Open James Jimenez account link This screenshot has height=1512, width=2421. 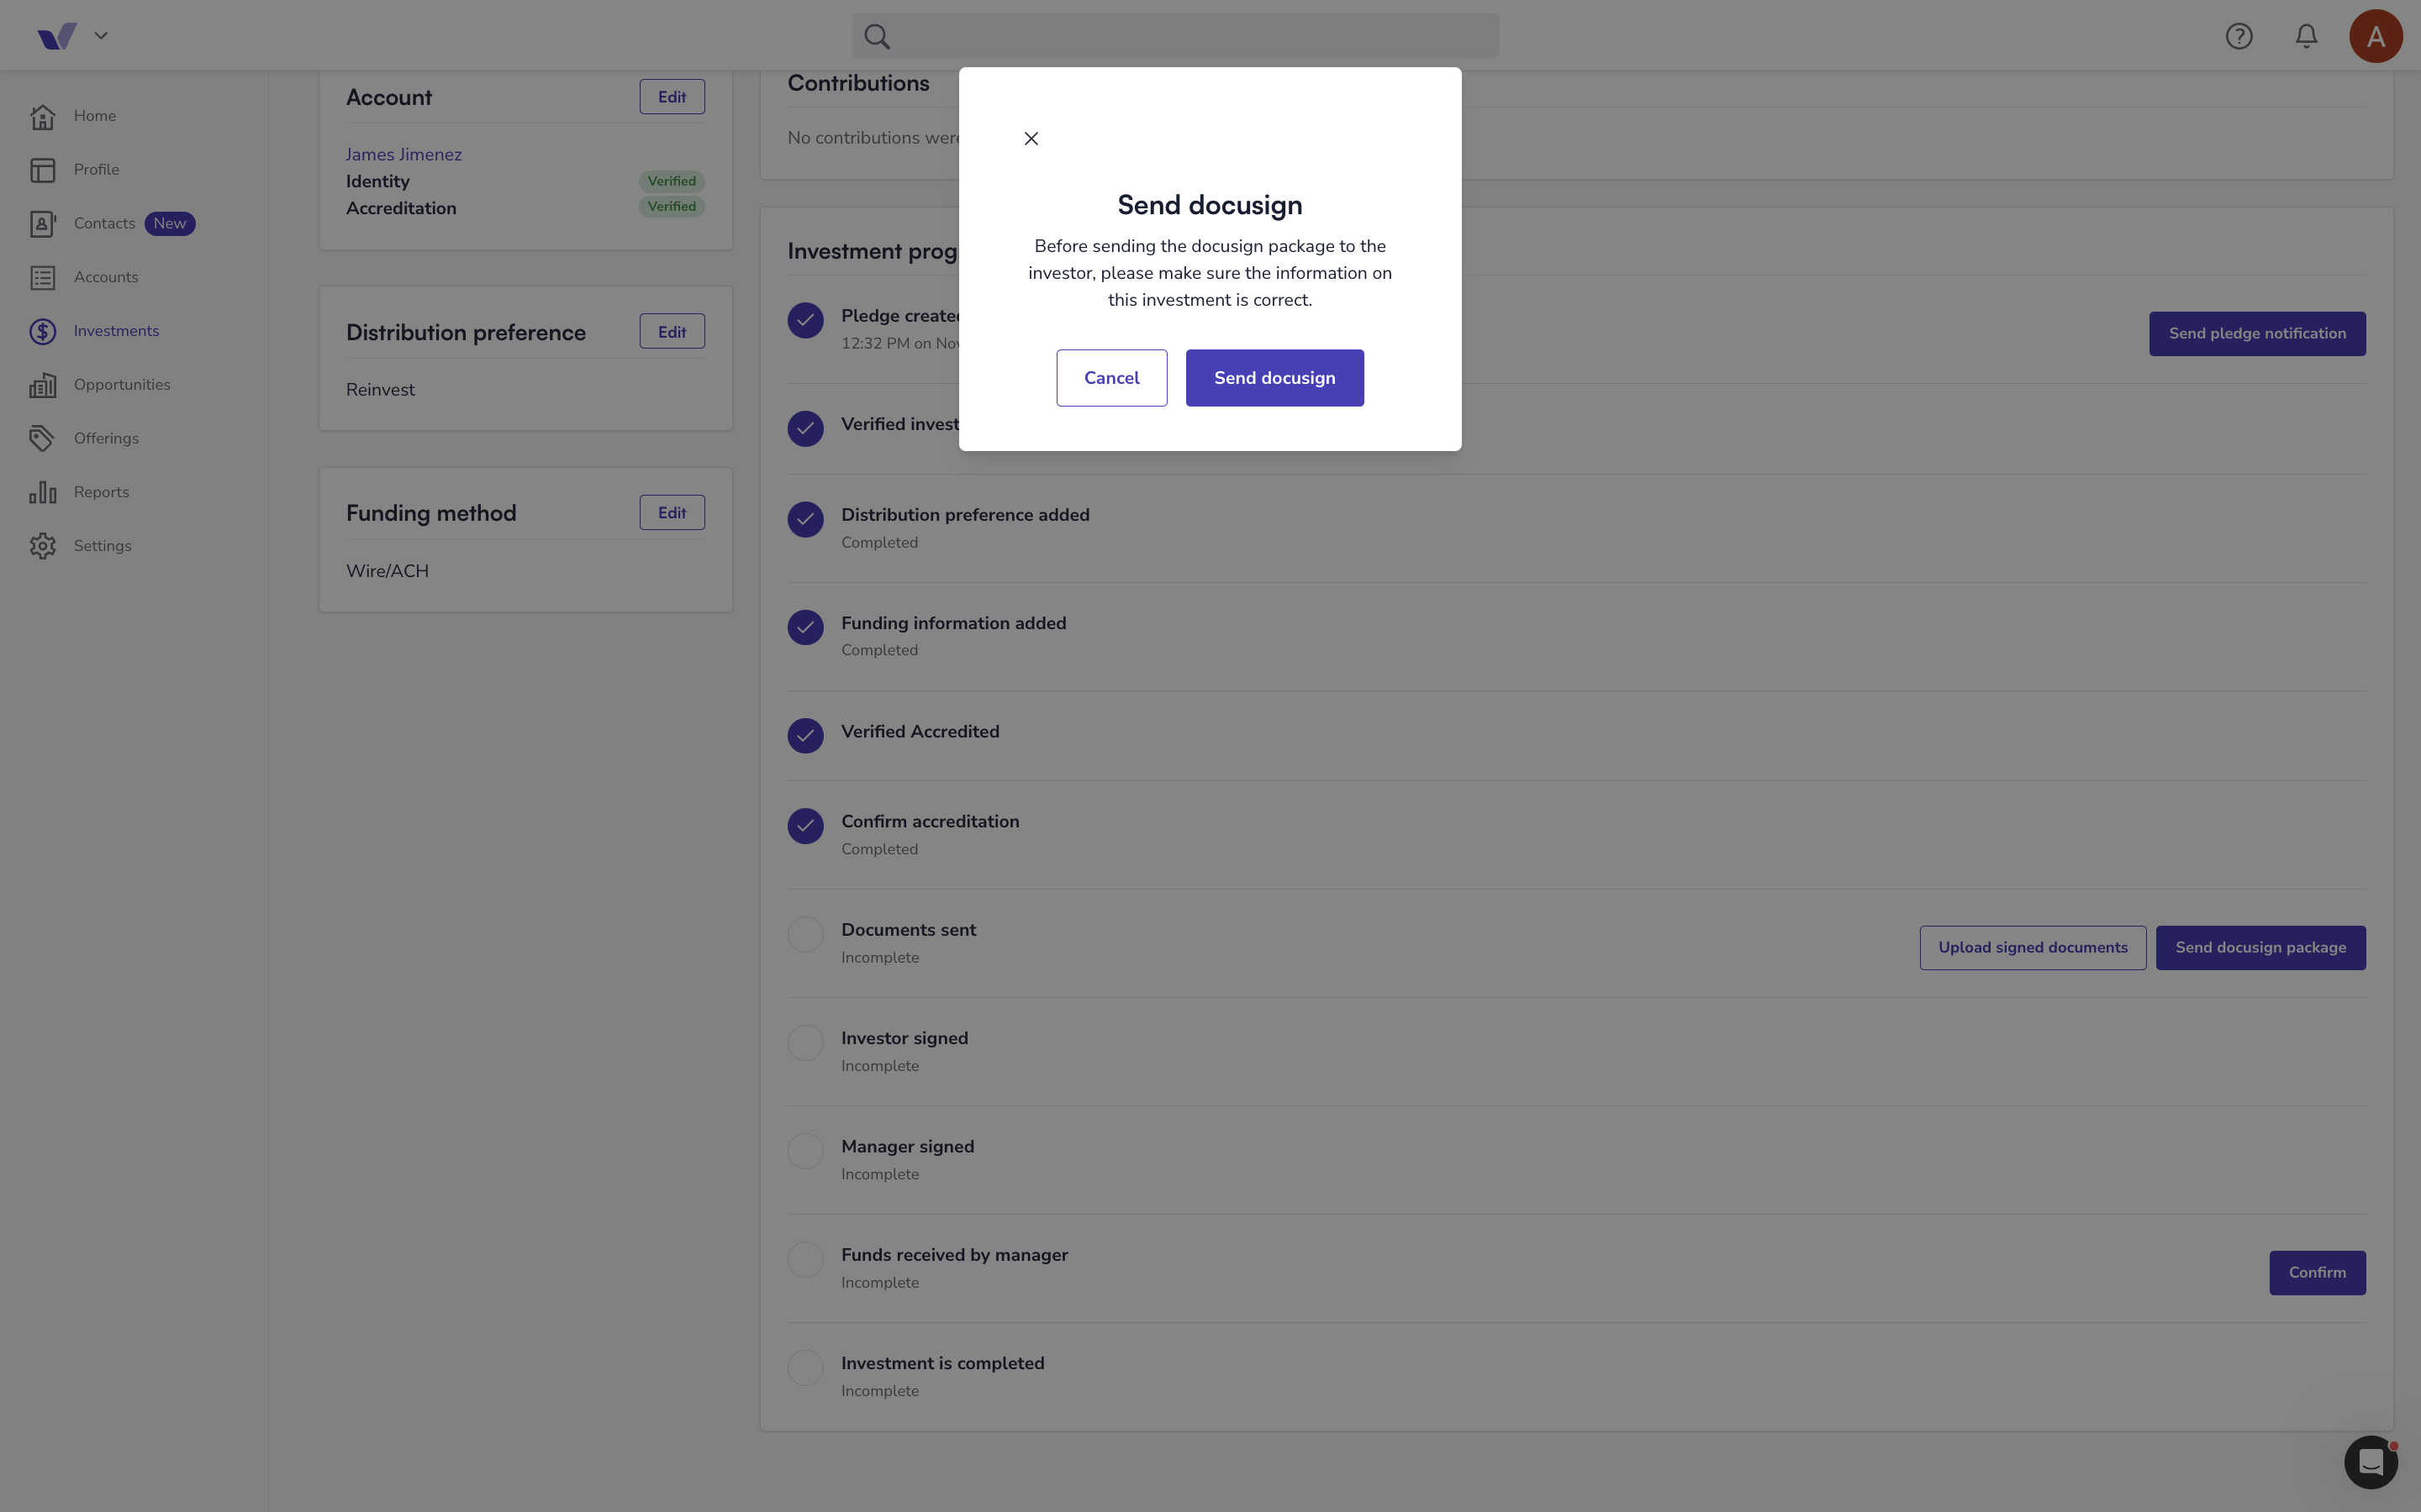pos(404,155)
